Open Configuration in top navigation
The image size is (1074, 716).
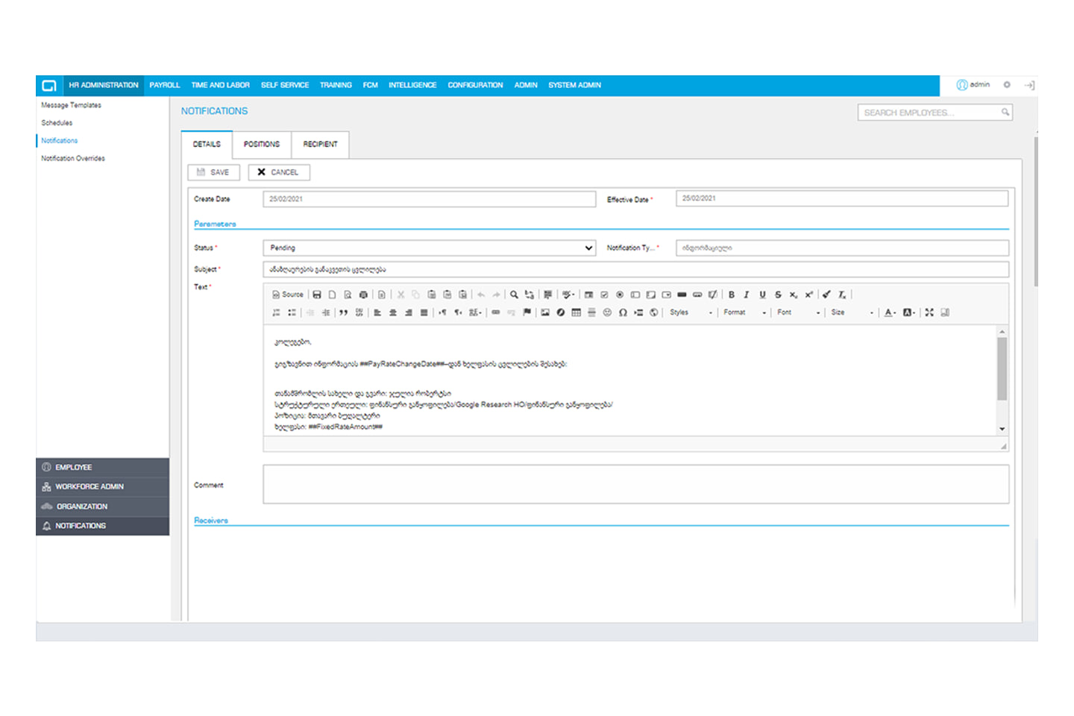(x=475, y=85)
